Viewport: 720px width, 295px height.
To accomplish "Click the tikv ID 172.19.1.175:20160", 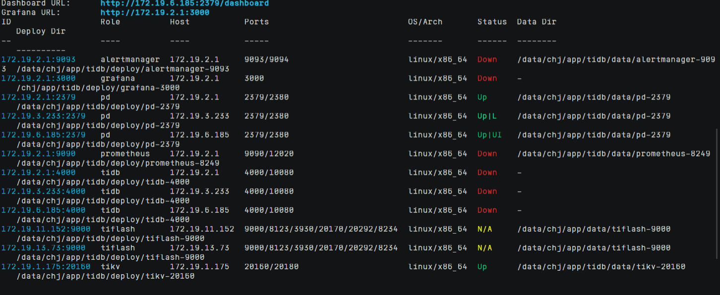I will click(46, 266).
